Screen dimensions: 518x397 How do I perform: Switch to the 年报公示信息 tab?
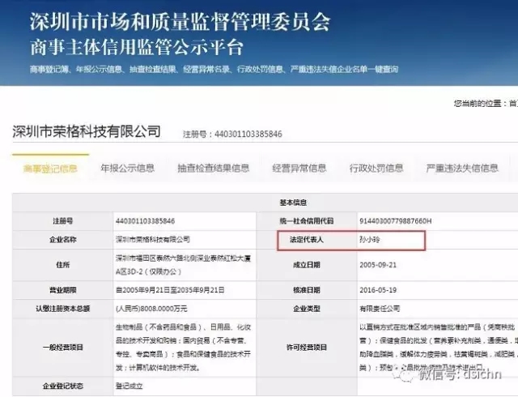(128, 169)
